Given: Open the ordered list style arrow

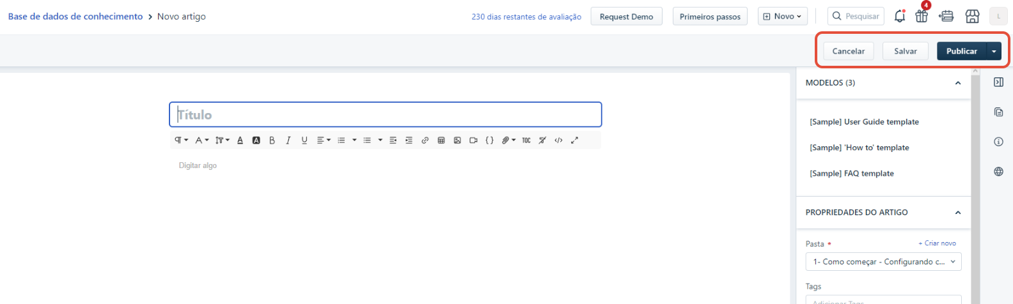Looking at the screenshot, I should click(354, 141).
